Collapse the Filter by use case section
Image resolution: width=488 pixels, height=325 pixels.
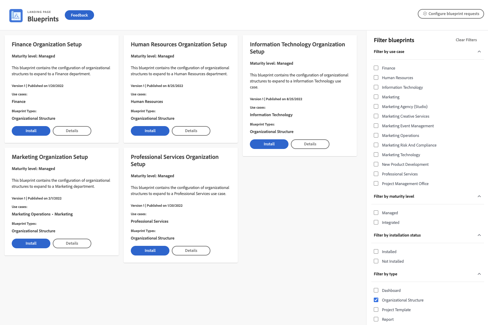point(479,51)
